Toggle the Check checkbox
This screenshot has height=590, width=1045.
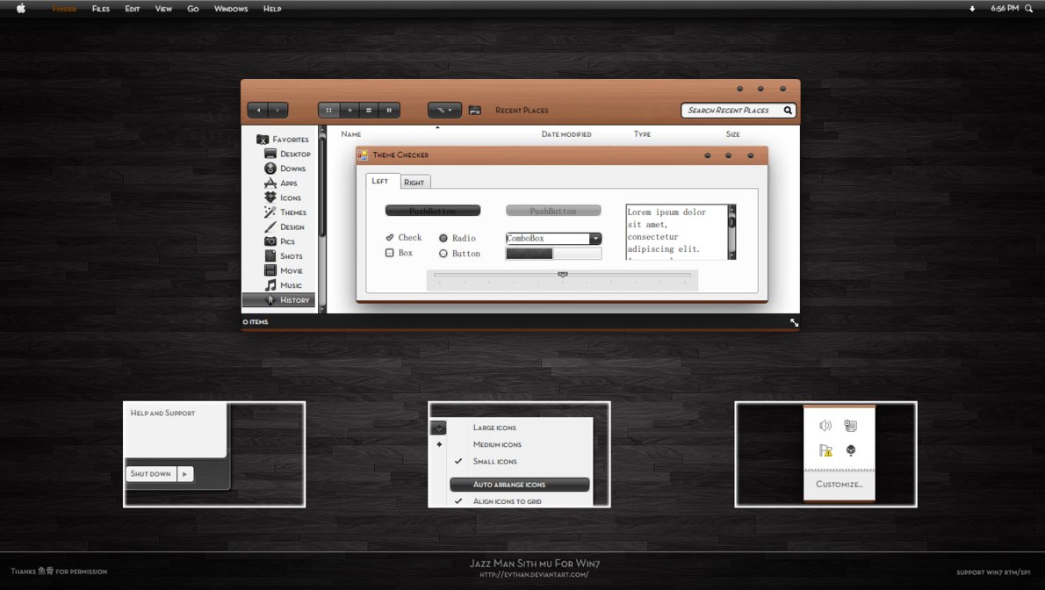pyautogui.click(x=390, y=237)
